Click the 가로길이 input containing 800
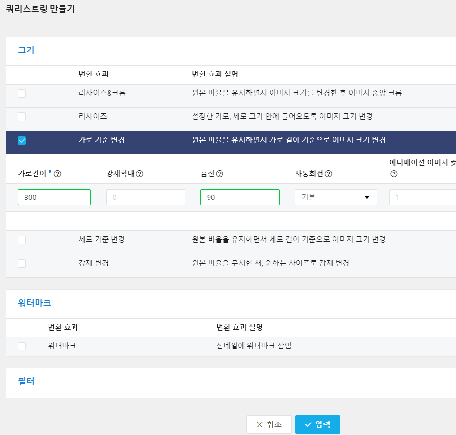This screenshot has width=456, height=435. pyautogui.click(x=54, y=197)
